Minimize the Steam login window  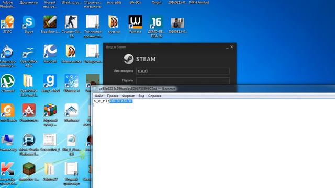(x=227, y=48)
